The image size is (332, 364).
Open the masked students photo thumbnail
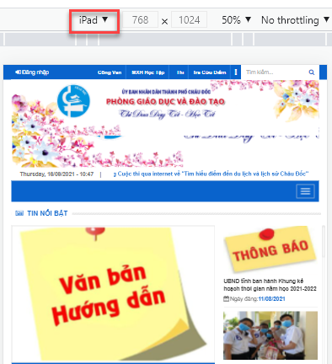tap(270, 335)
